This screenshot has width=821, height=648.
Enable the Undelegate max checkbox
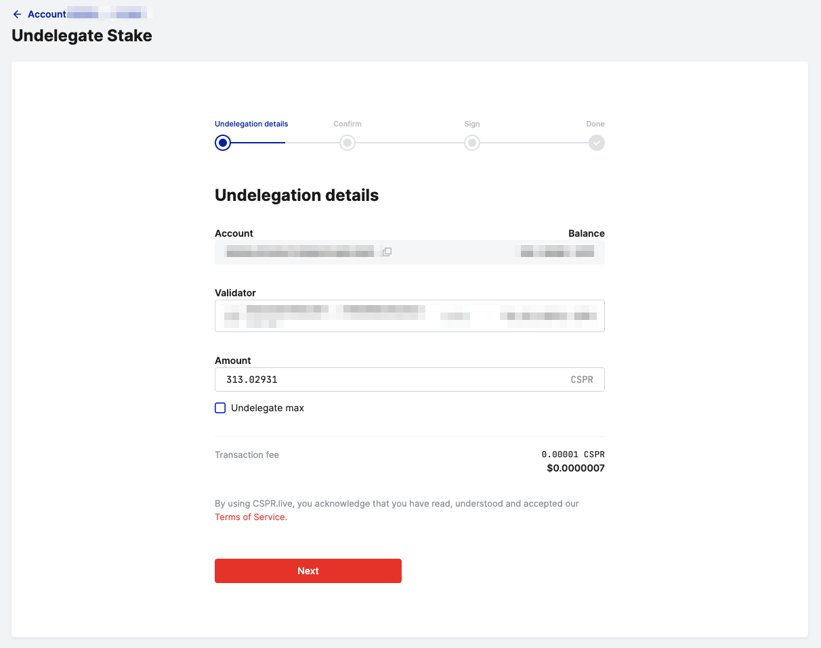click(220, 408)
